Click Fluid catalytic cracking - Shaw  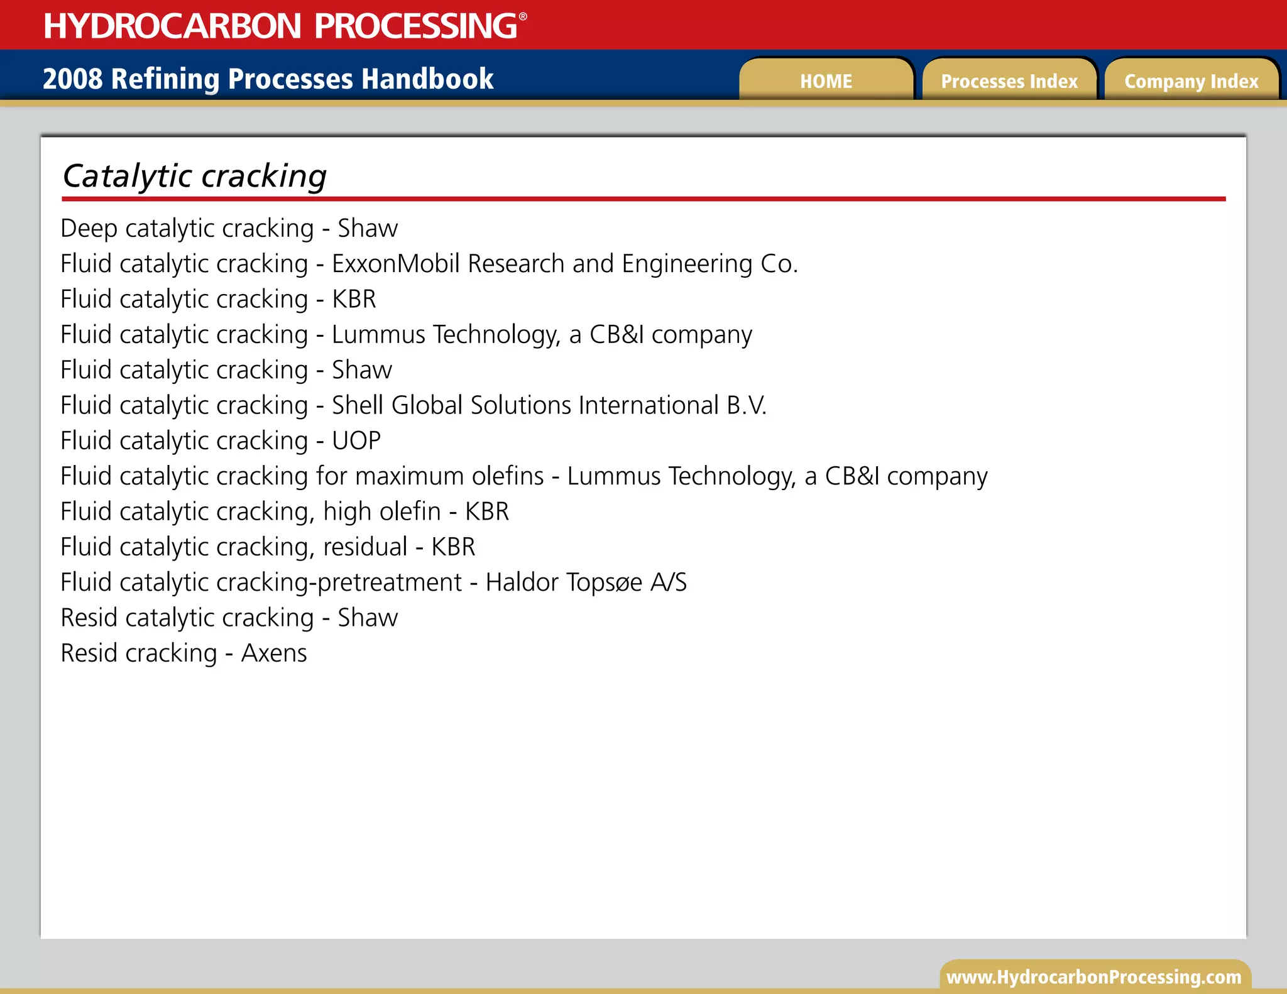(x=226, y=370)
